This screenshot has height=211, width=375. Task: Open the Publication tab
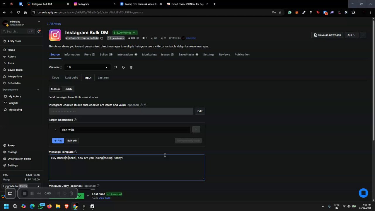pos(242,55)
